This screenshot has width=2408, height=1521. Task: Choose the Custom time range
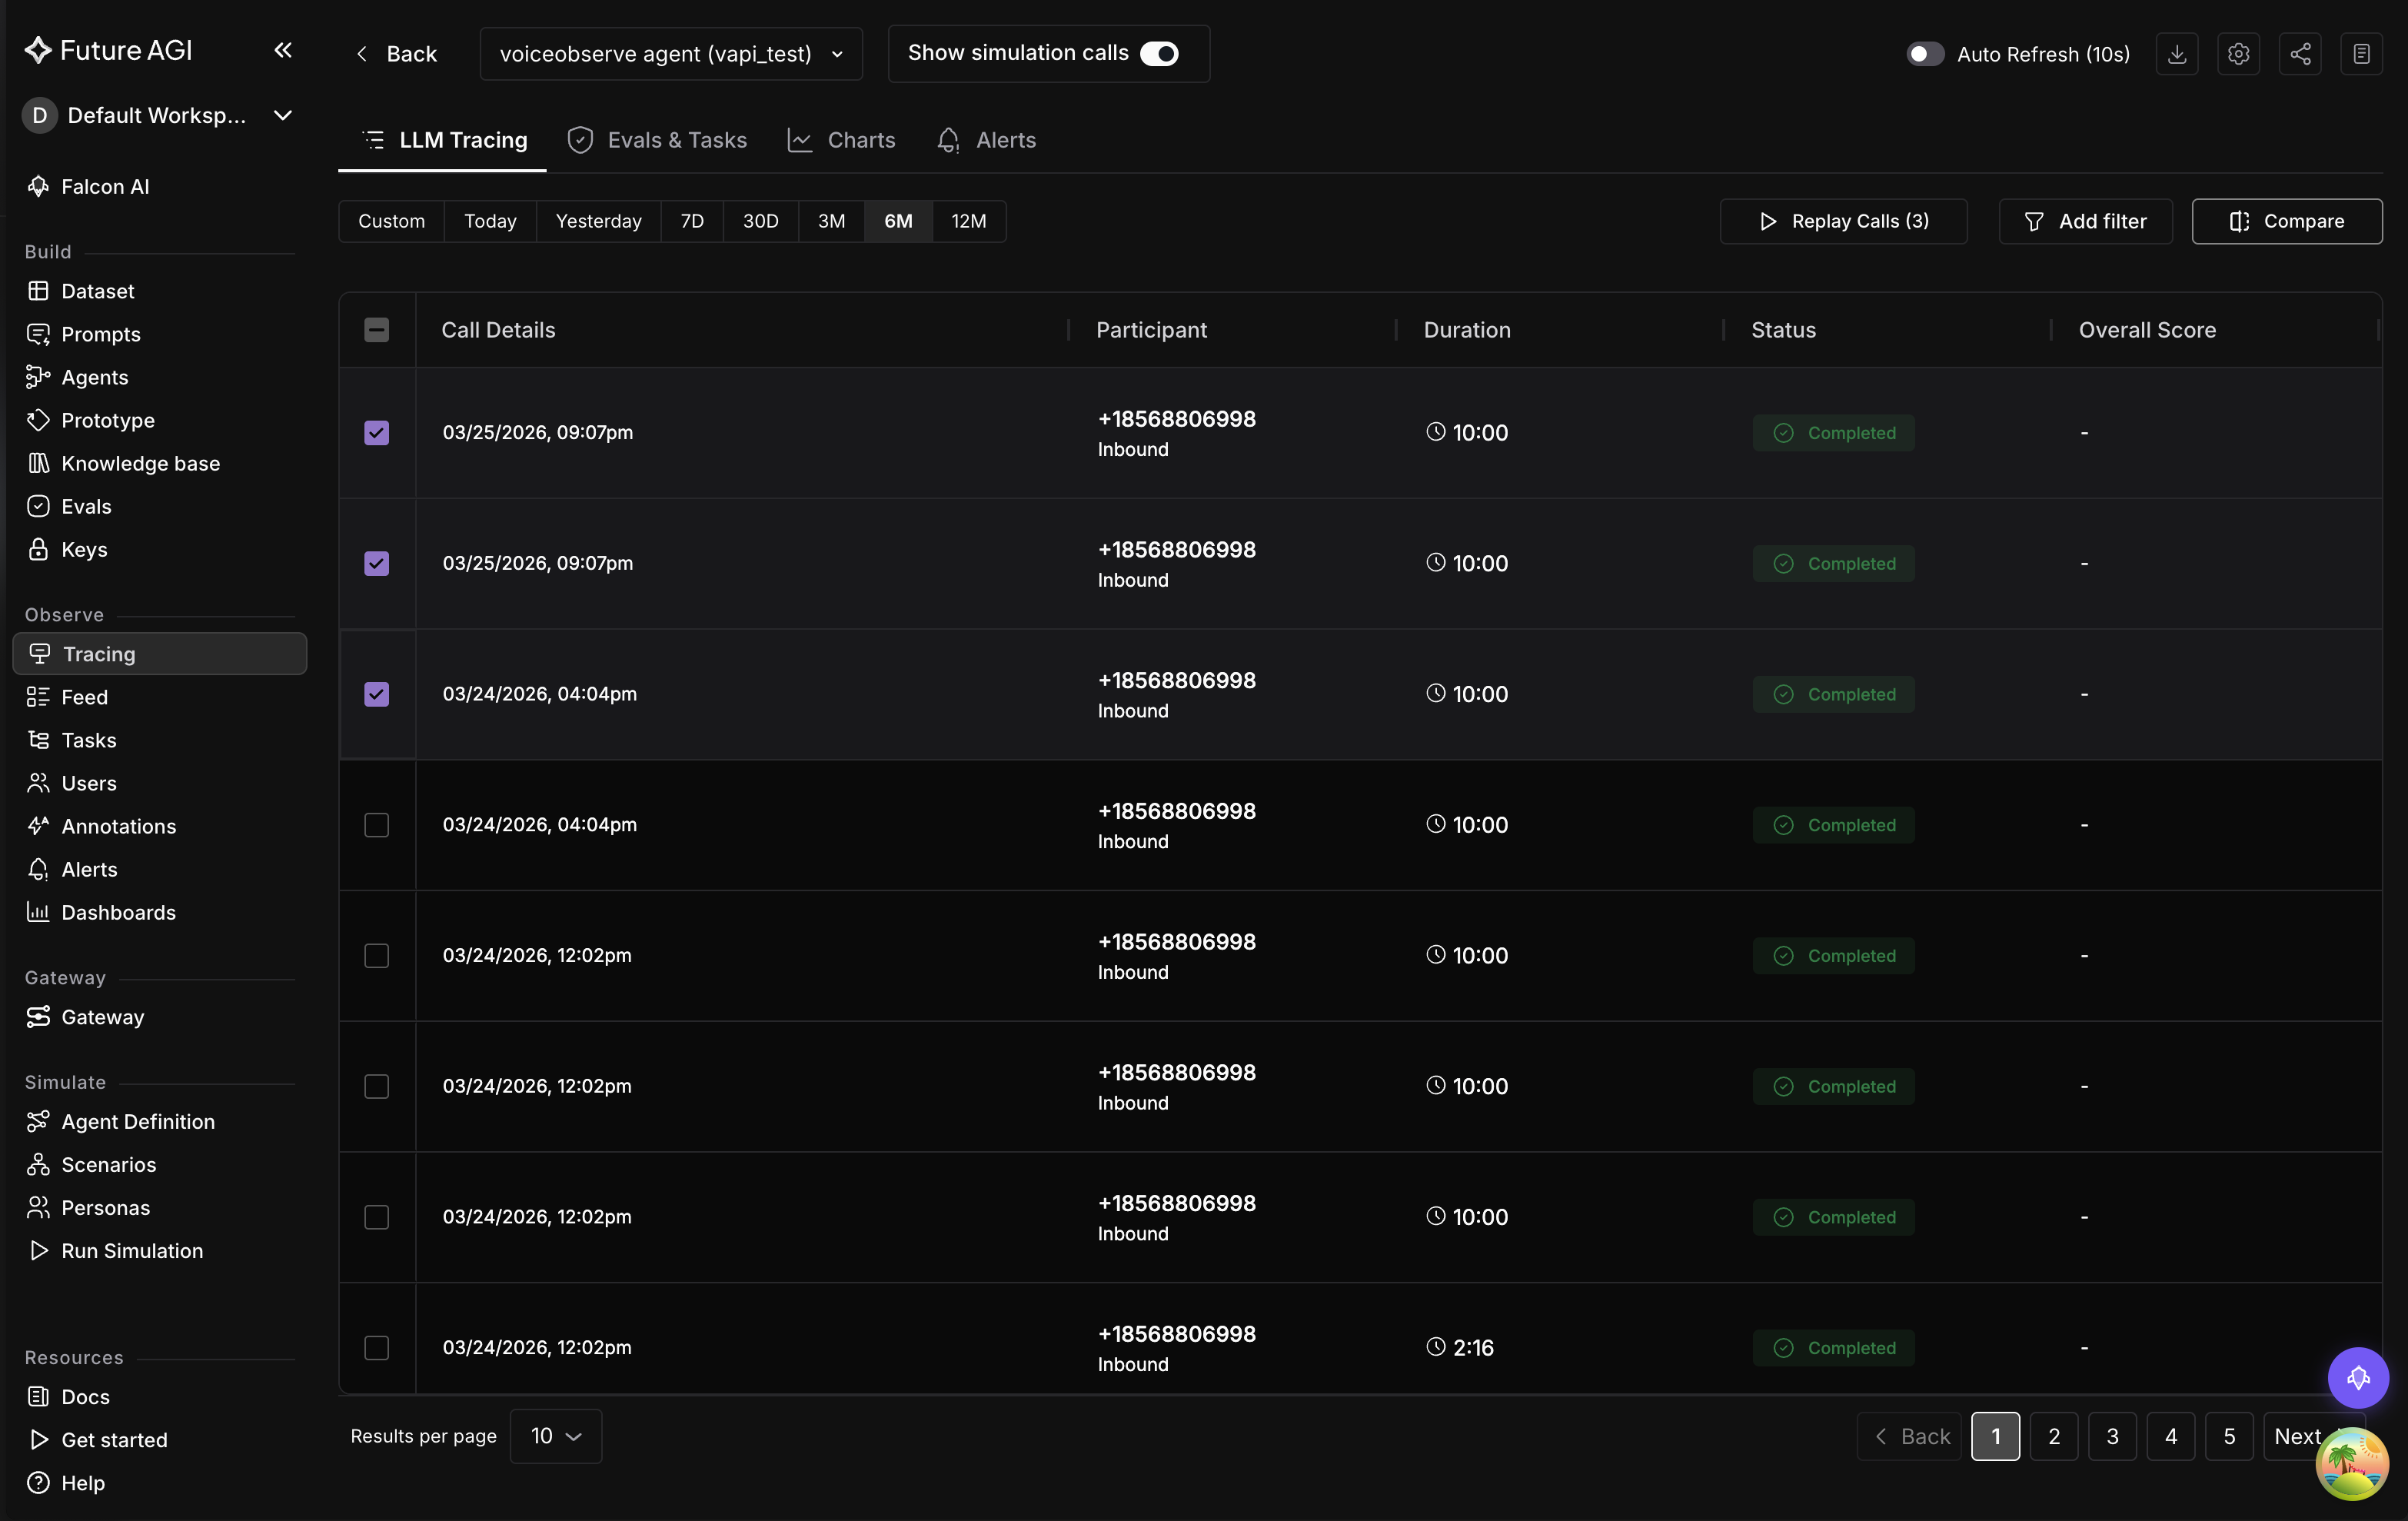click(x=391, y=221)
